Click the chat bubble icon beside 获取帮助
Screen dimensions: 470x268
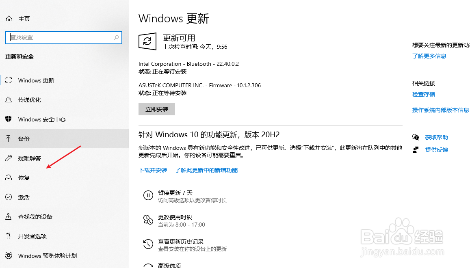[x=416, y=137]
